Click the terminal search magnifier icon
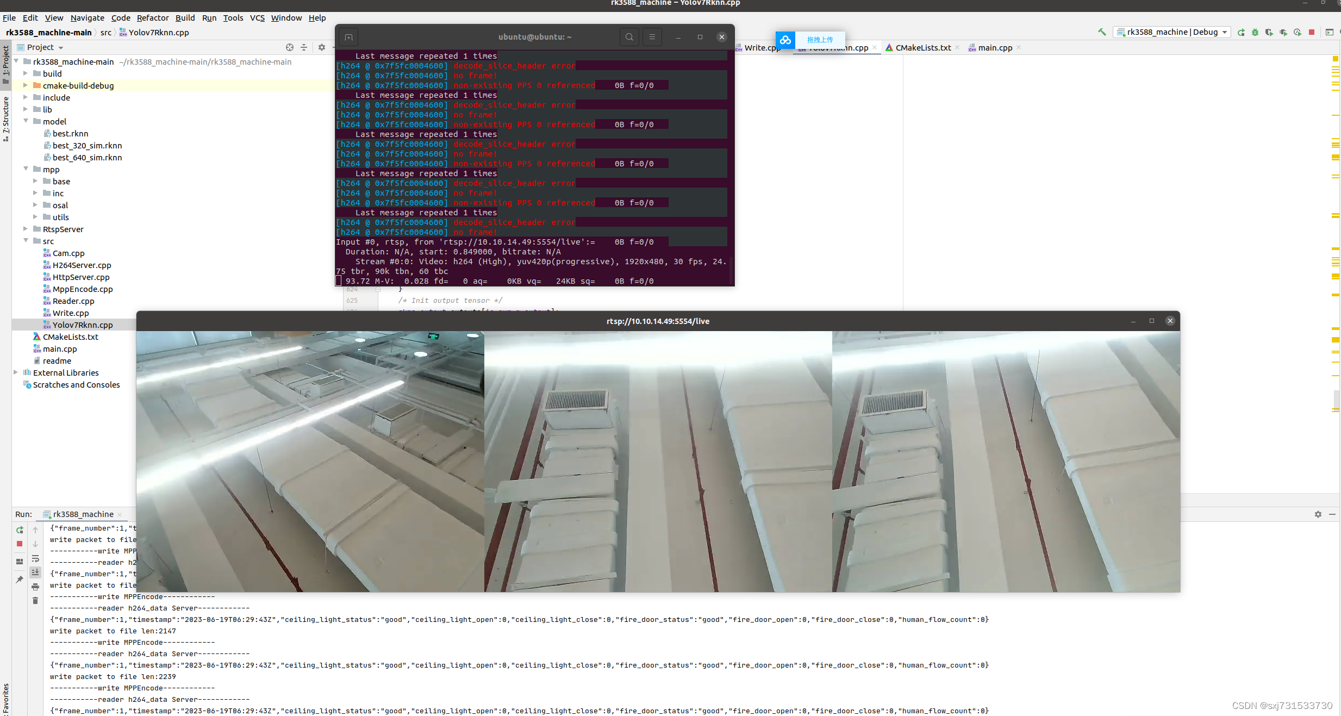The image size is (1341, 716). 629,37
